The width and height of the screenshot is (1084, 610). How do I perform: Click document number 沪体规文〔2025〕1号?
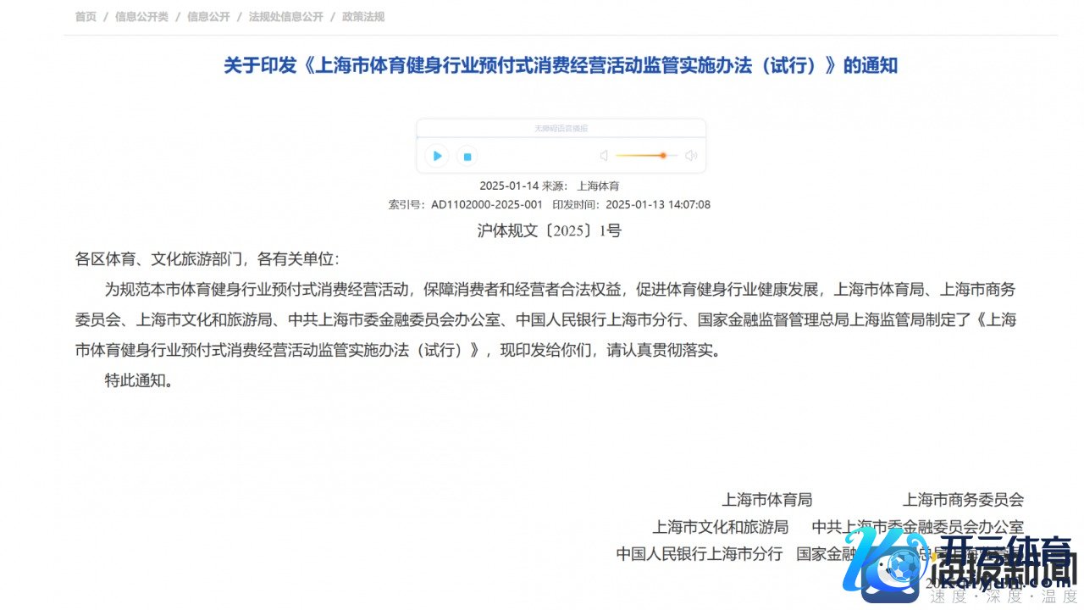tap(549, 230)
